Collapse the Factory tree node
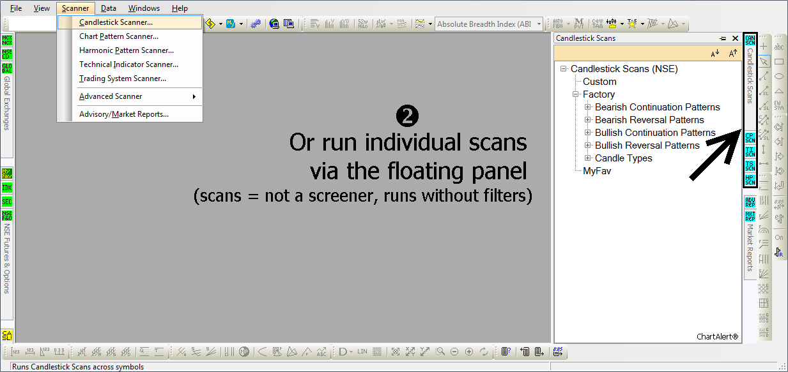Viewport: 788px width, 372px height. click(576, 94)
